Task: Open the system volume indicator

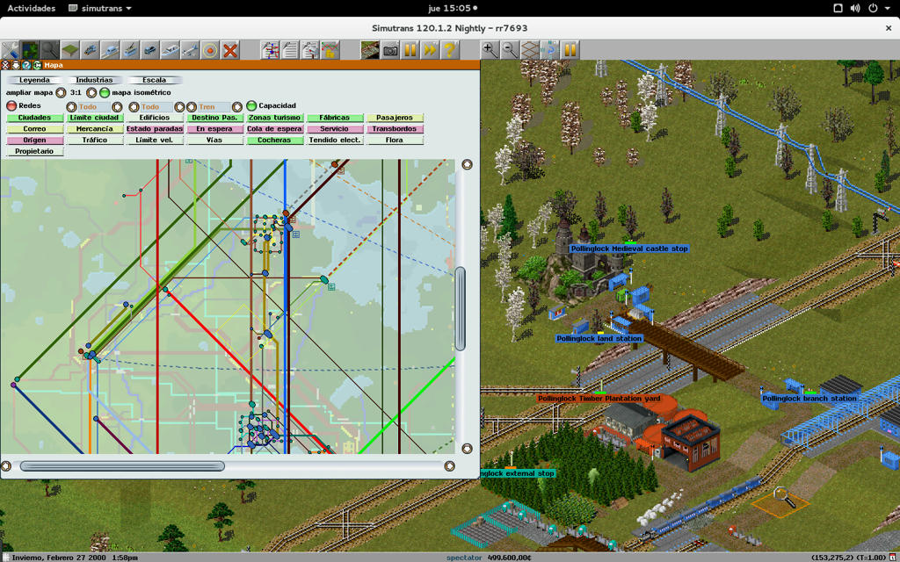Action: (855, 8)
